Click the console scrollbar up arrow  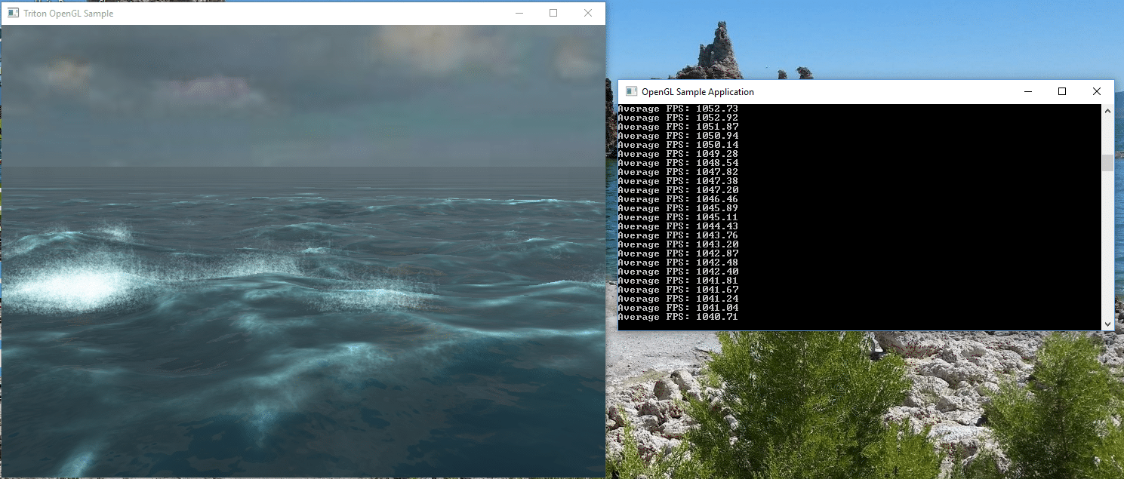1107,110
